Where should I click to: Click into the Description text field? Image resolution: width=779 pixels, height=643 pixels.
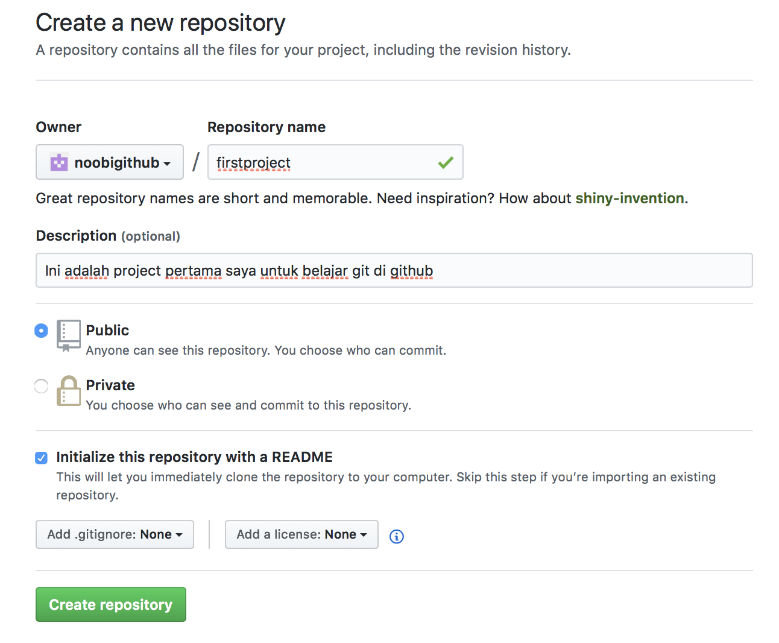[x=394, y=271]
